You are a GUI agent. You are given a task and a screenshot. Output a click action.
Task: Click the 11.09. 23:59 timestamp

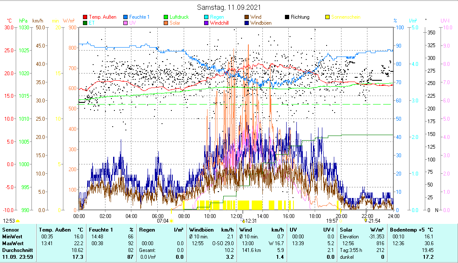coord(17,257)
